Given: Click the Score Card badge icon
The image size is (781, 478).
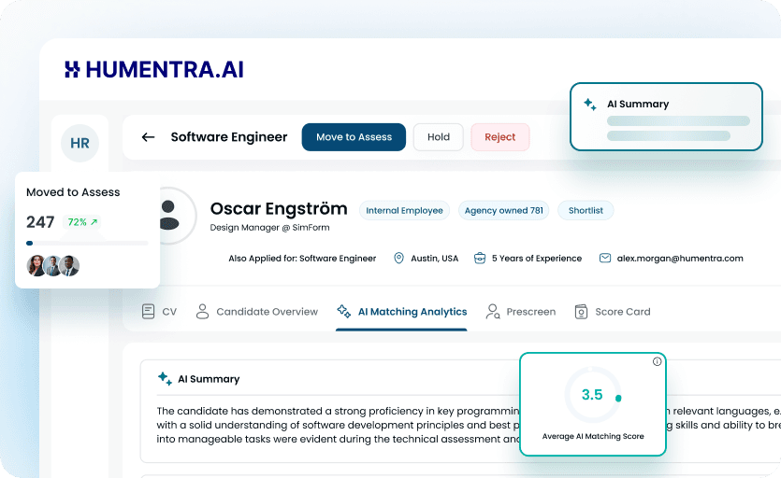Looking at the screenshot, I should click(x=581, y=312).
